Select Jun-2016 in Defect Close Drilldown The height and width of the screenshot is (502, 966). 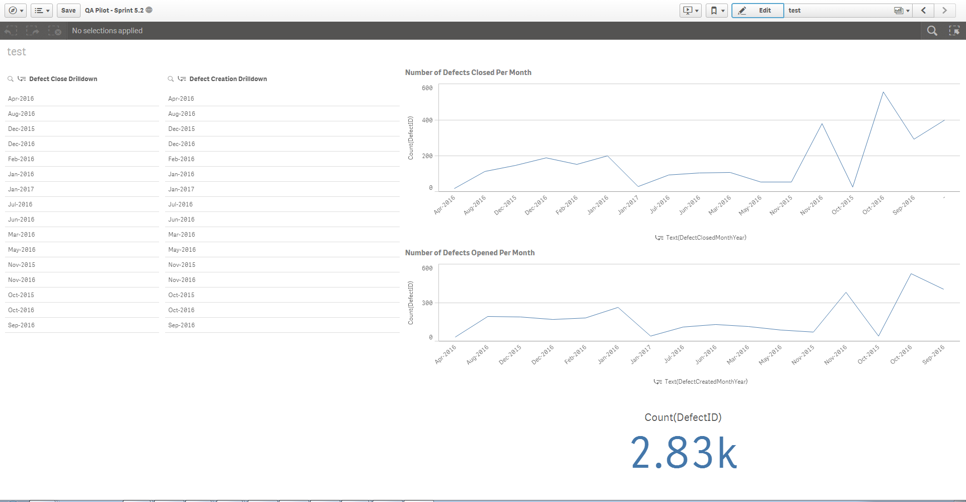coord(82,220)
